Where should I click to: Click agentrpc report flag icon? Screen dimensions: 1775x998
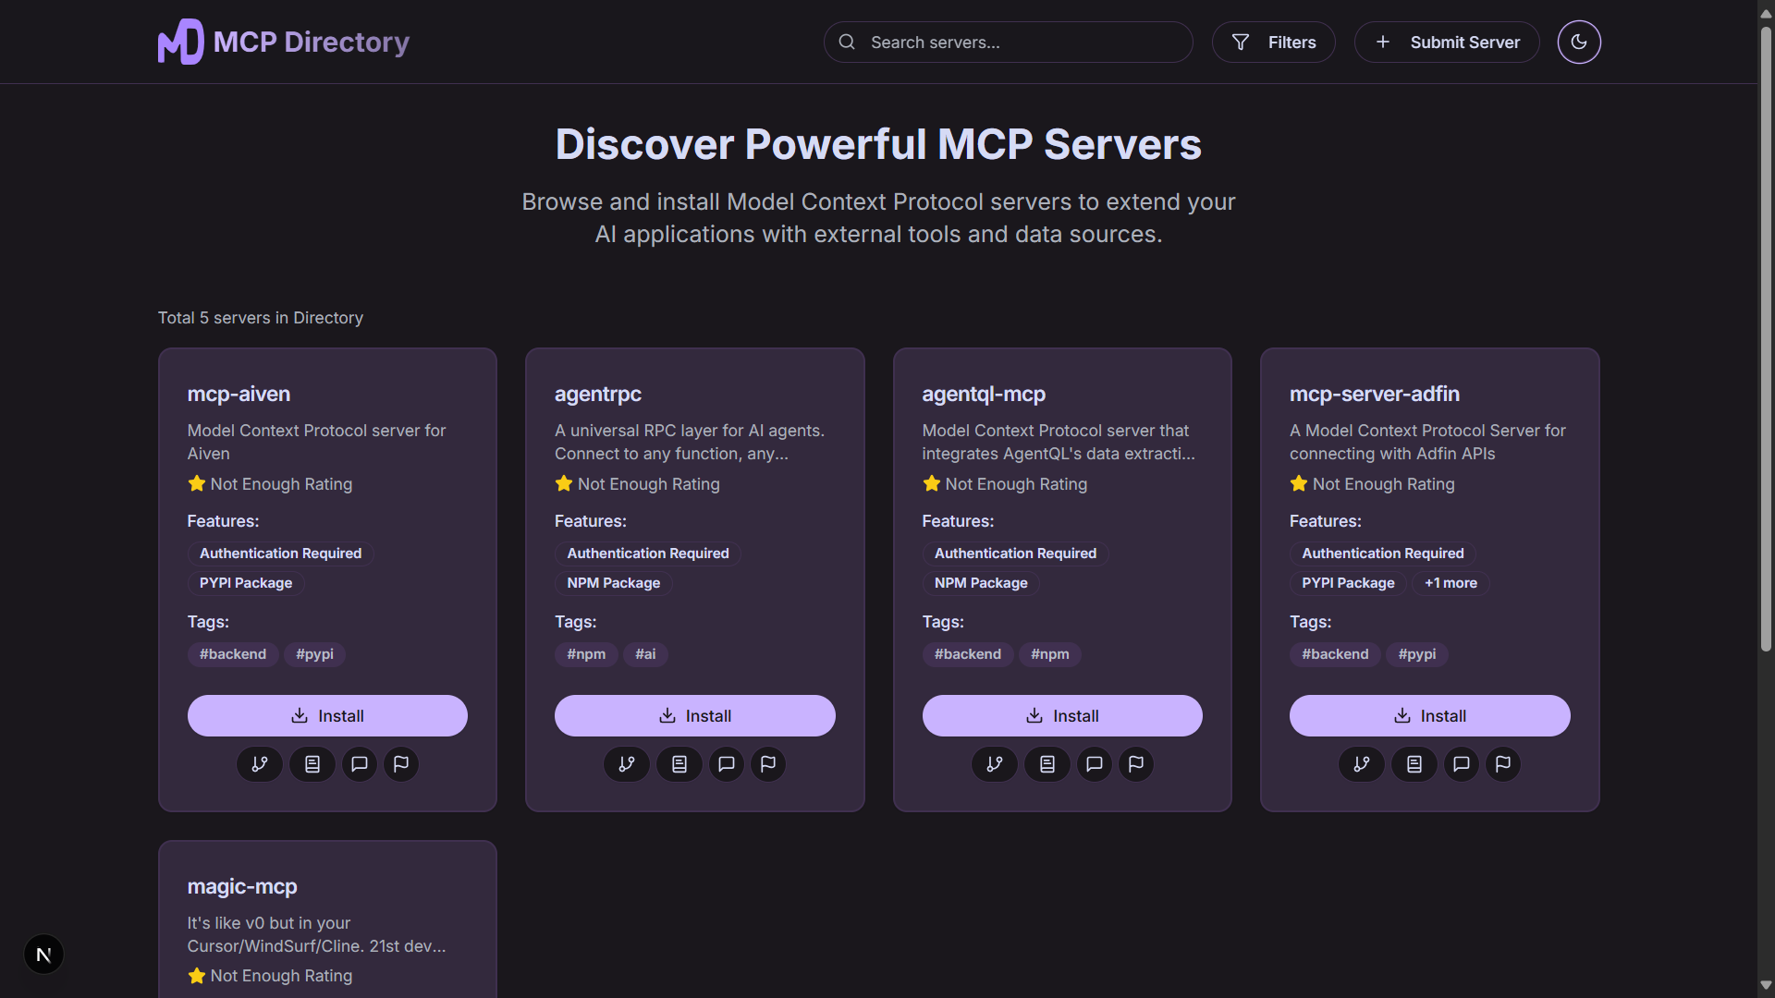(x=768, y=764)
